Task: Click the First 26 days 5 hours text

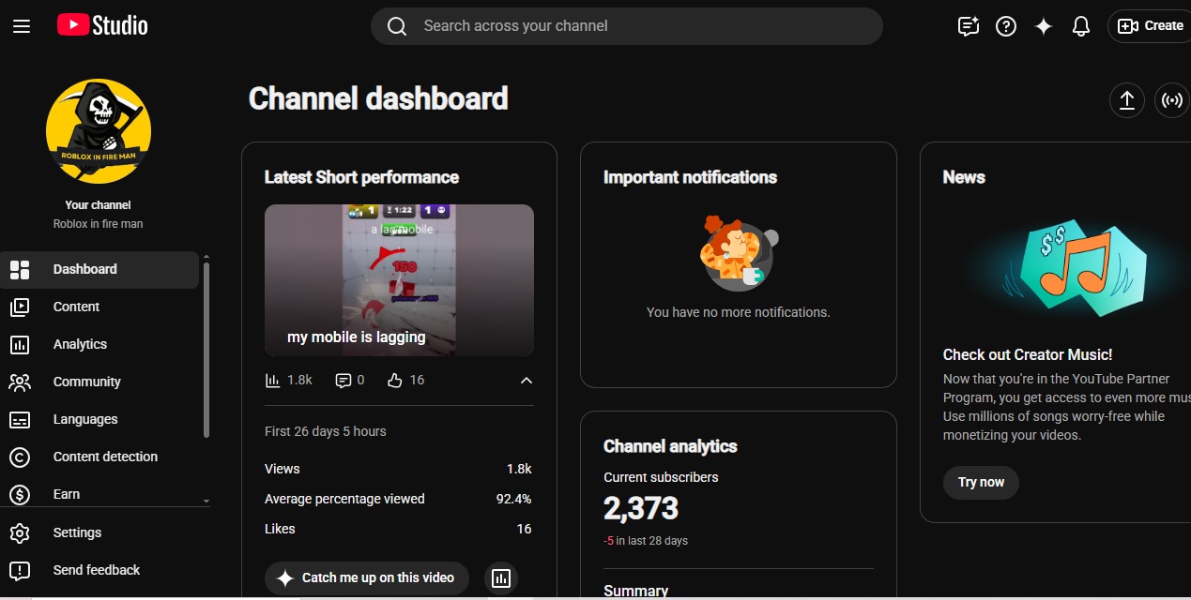Action: [326, 431]
